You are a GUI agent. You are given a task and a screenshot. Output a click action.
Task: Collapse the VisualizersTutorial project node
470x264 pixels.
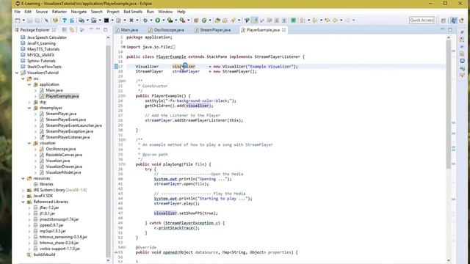click(x=17, y=73)
